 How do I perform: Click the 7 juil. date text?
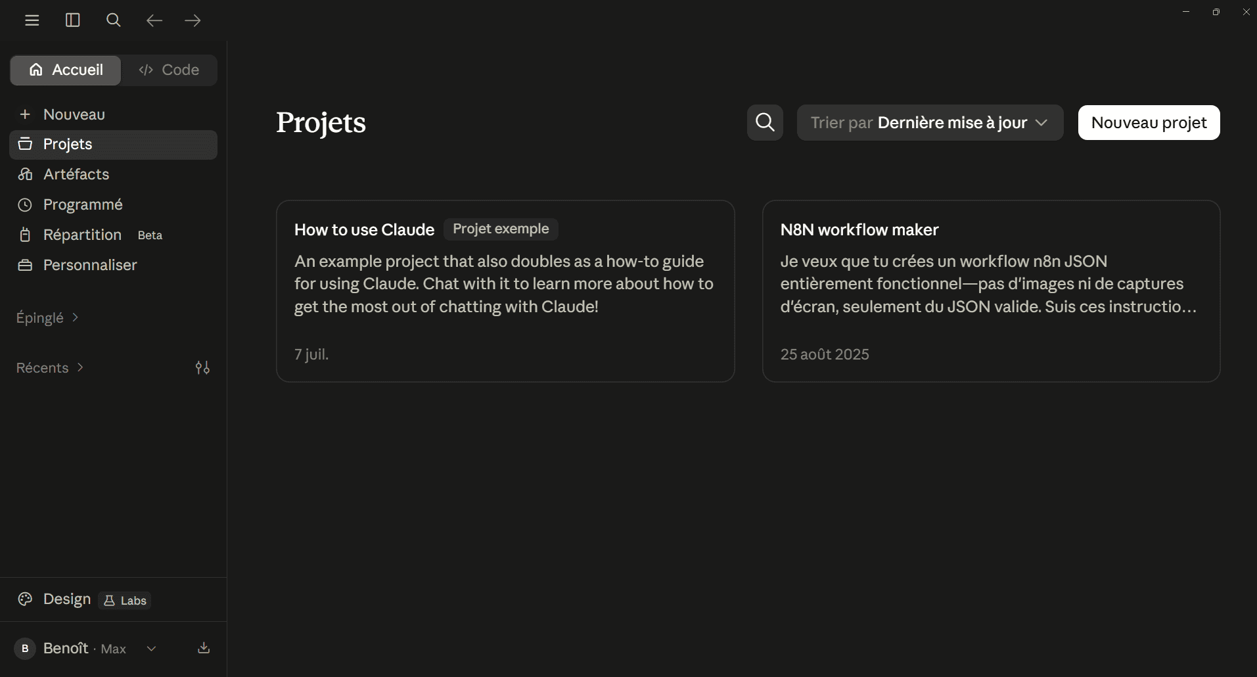click(x=311, y=354)
